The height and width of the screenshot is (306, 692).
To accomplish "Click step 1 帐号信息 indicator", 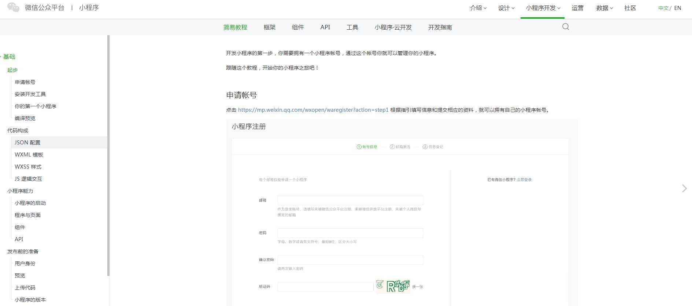I will point(367,147).
